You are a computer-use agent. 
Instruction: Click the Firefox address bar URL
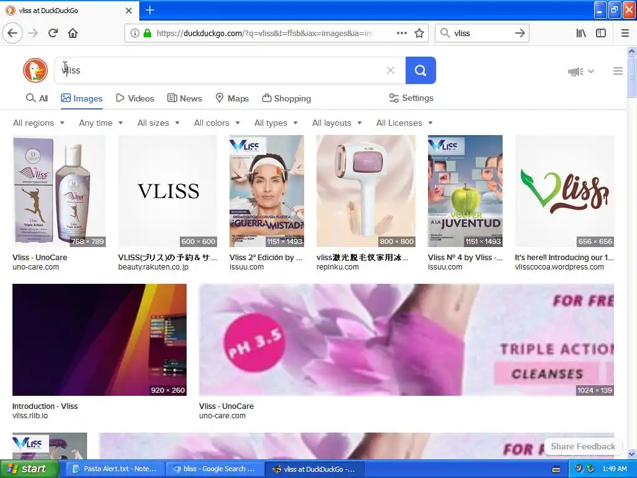tap(264, 33)
